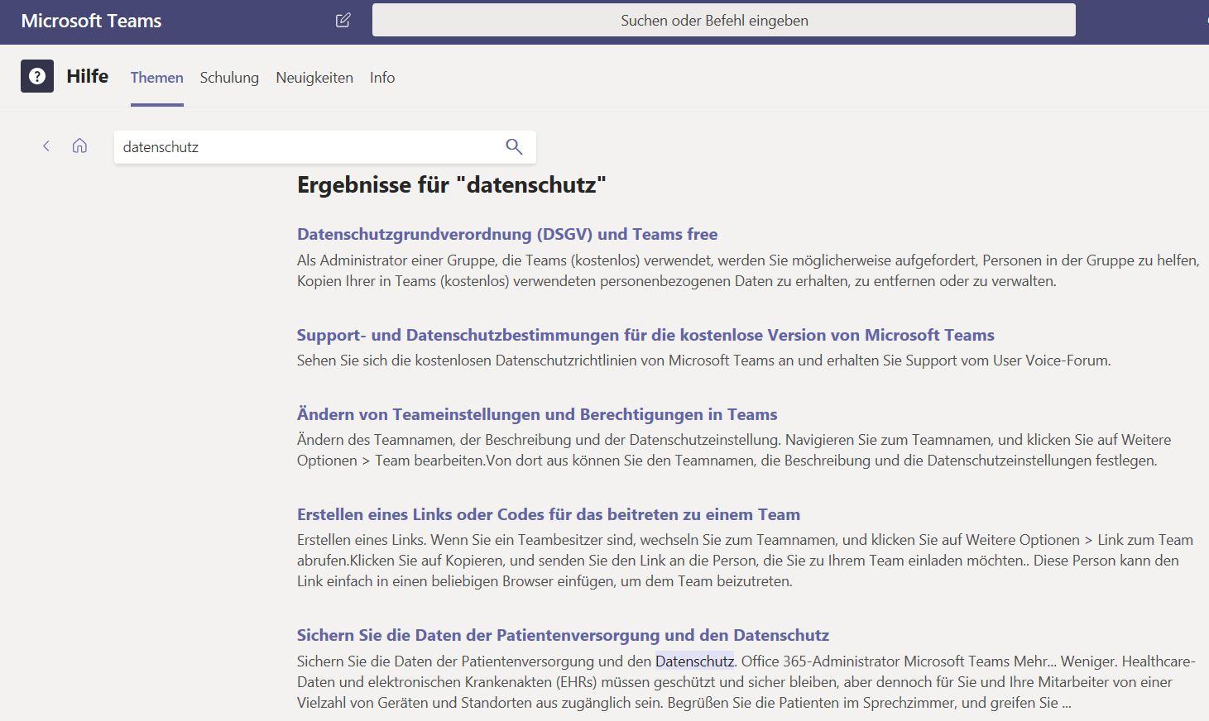Viewport: 1209px width, 721px height.
Task: Open the Neuigkeiten tab
Action: (x=314, y=78)
